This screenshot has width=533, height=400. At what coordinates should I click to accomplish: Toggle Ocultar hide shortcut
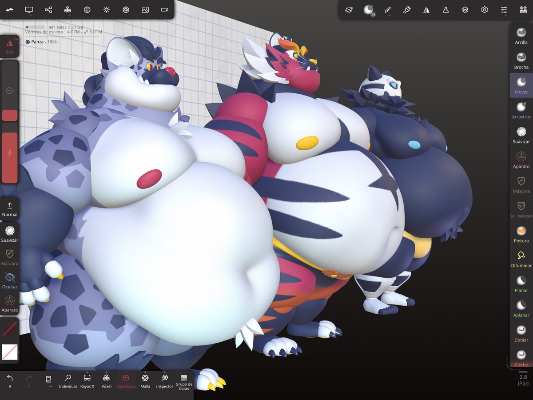10,281
